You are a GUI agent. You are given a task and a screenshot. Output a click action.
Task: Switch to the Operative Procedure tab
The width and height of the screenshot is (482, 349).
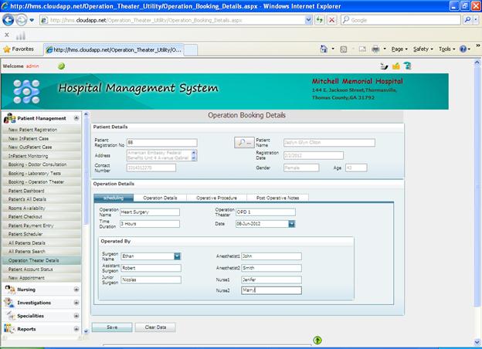[216, 198]
